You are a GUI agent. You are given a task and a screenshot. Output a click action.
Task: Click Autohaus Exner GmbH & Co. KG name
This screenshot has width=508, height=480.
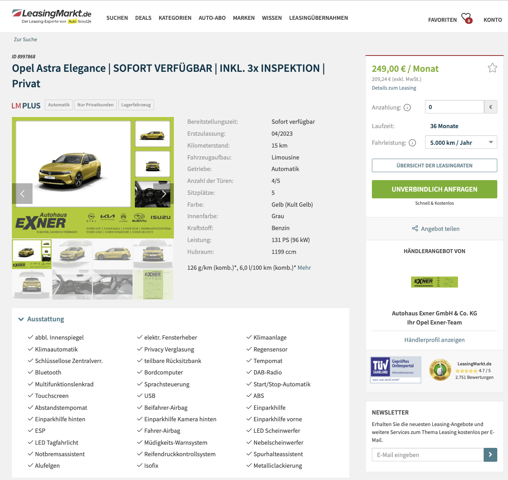tap(435, 313)
